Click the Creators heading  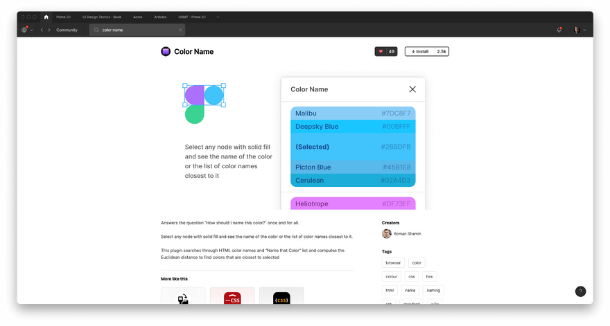390,223
